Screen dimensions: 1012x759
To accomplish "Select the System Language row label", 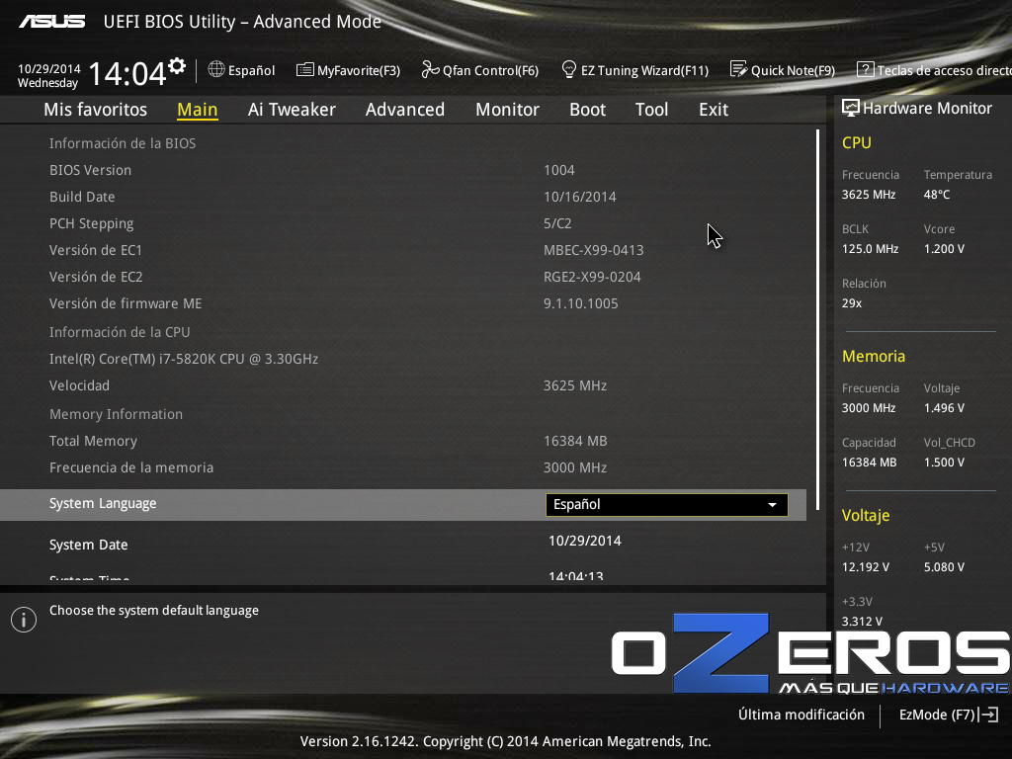I will (x=103, y=503).
